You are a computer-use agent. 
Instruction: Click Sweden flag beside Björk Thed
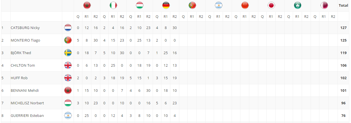click(x=68, y=53)
